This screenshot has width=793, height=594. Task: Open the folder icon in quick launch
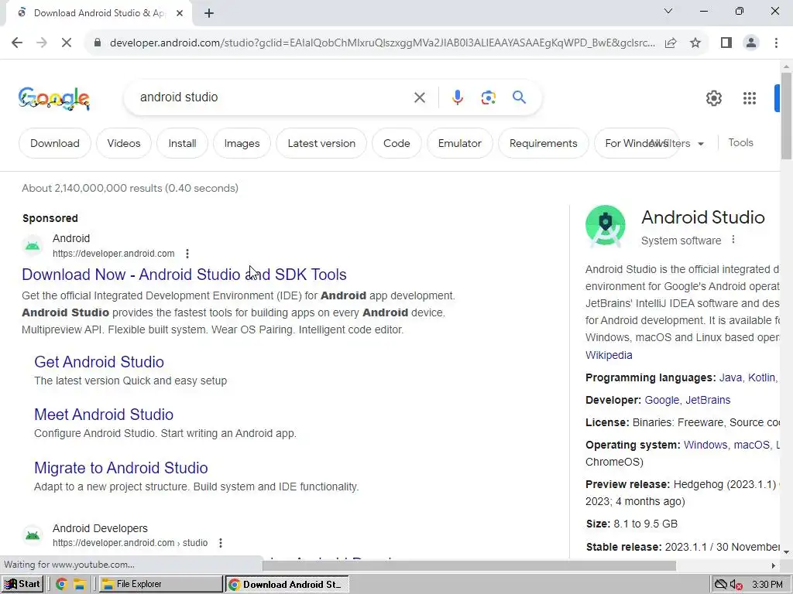point(80,584)
